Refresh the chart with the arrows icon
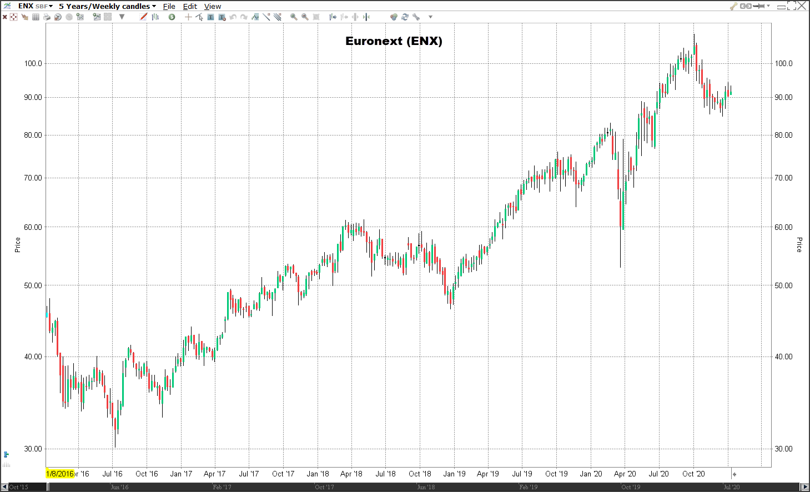Image resolution: width=810 pixels, height=492 pixels. pos(405,17)
